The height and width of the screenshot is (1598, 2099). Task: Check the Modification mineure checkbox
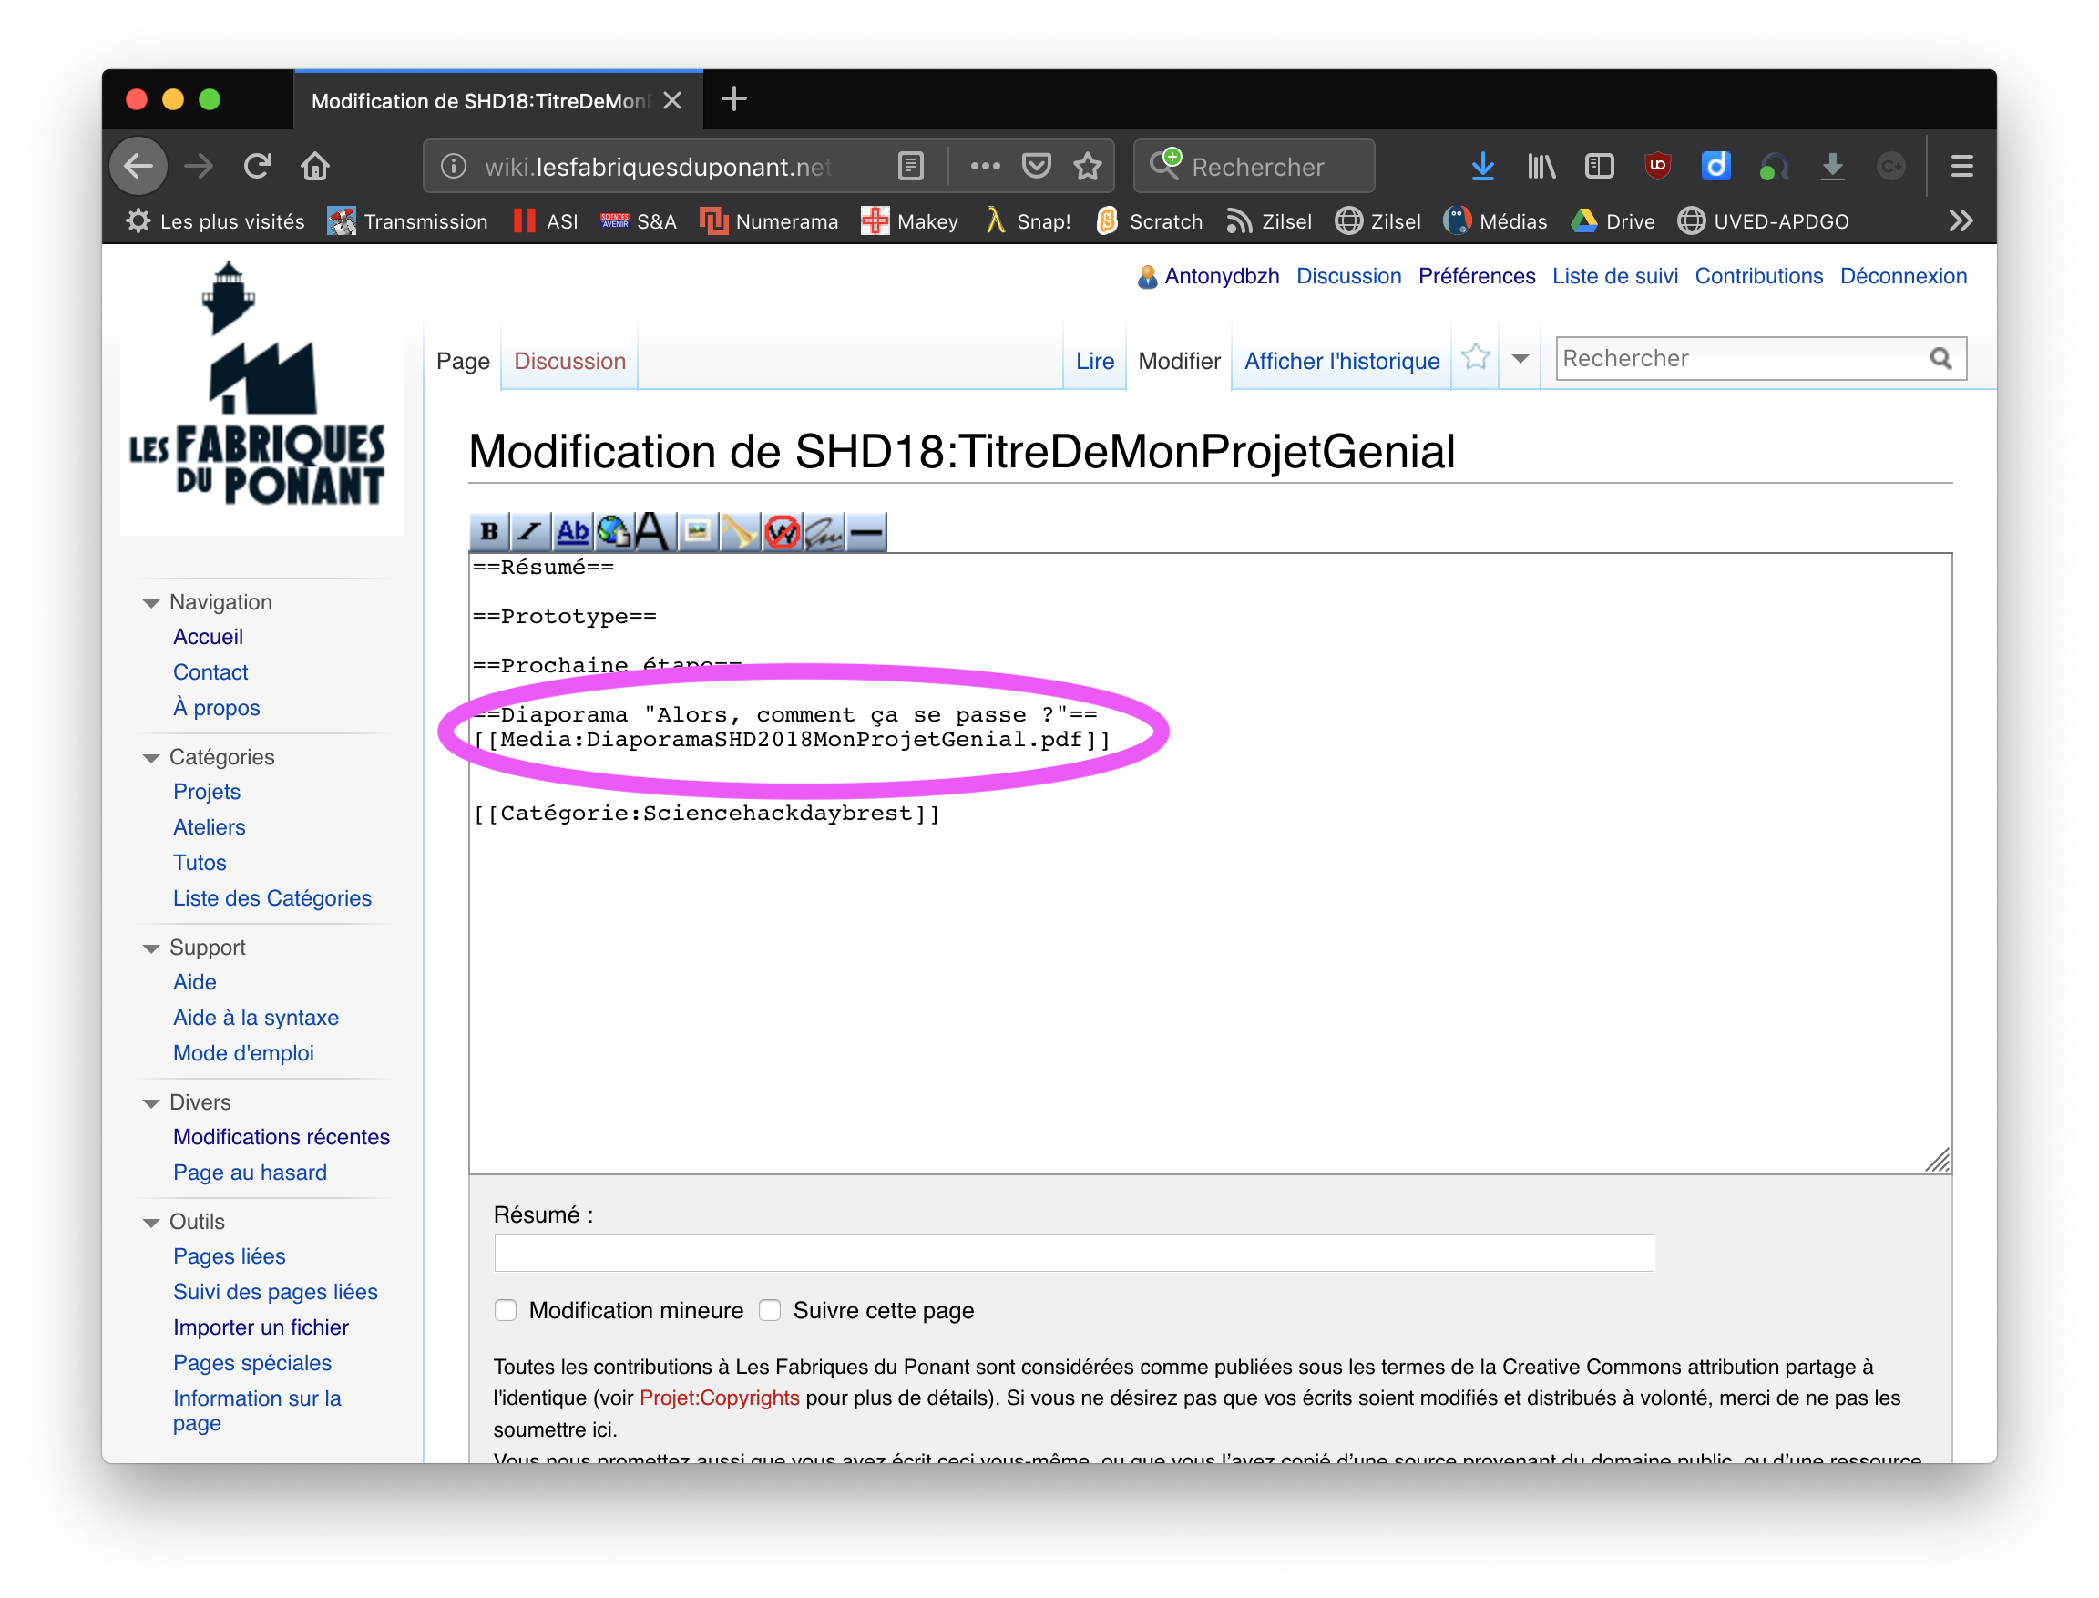[x=506, y=1310]
